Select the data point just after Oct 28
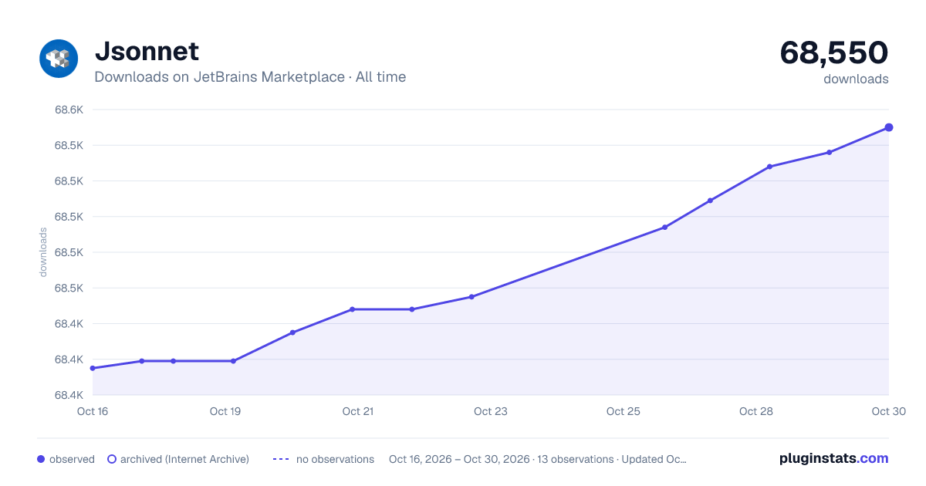Screen dimensions: 926x486 coord(769,167)
